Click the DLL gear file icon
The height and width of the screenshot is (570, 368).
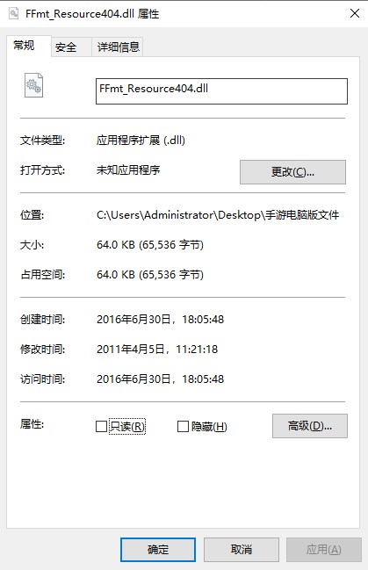click(33, 85)
